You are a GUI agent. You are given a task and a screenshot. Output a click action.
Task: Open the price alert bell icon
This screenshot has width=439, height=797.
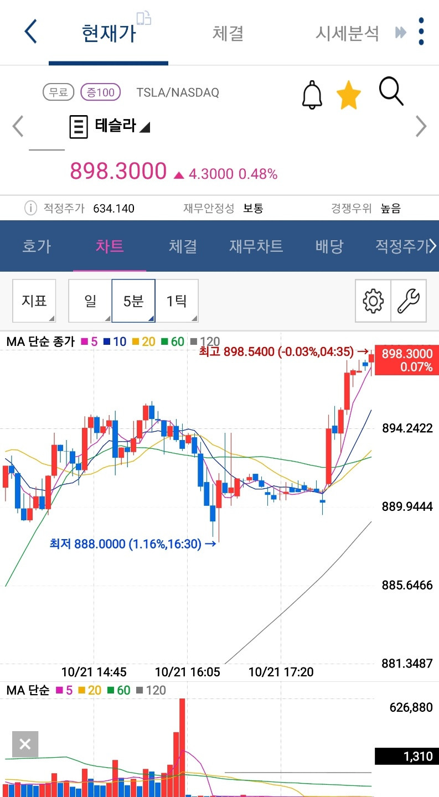(312, 94)
